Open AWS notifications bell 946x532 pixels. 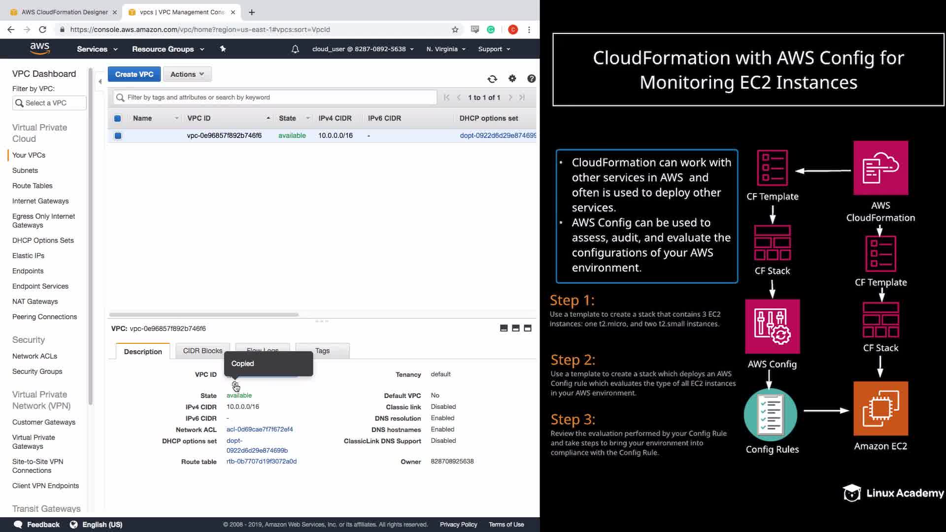(295, 49)
